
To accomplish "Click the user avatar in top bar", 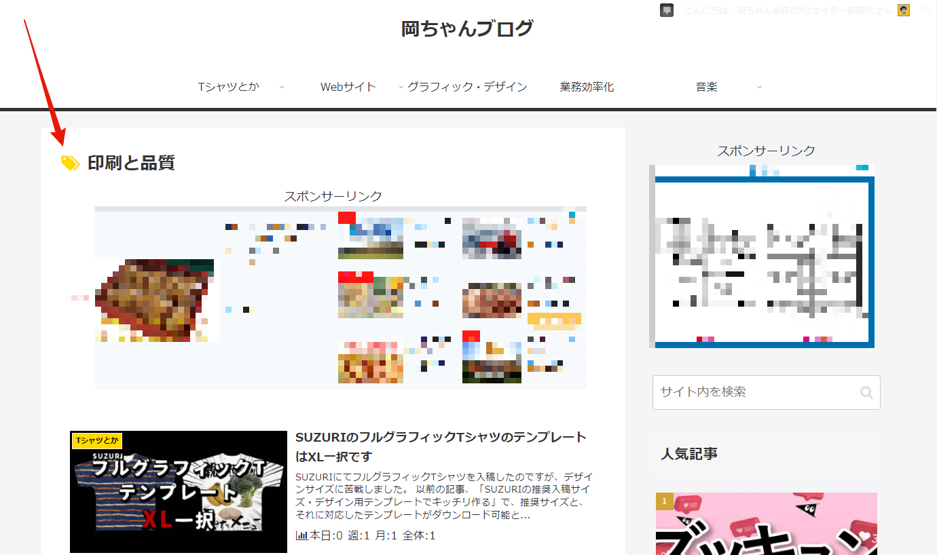I will (x=903, y=10).
